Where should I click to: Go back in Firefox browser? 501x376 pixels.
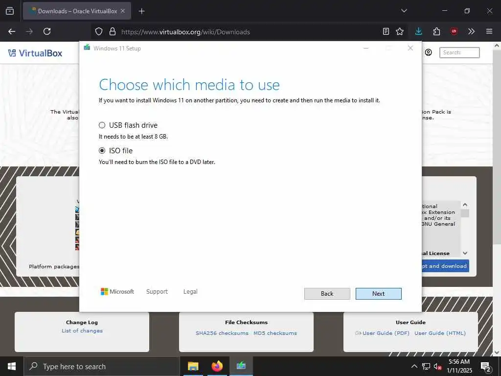[12, 31]
